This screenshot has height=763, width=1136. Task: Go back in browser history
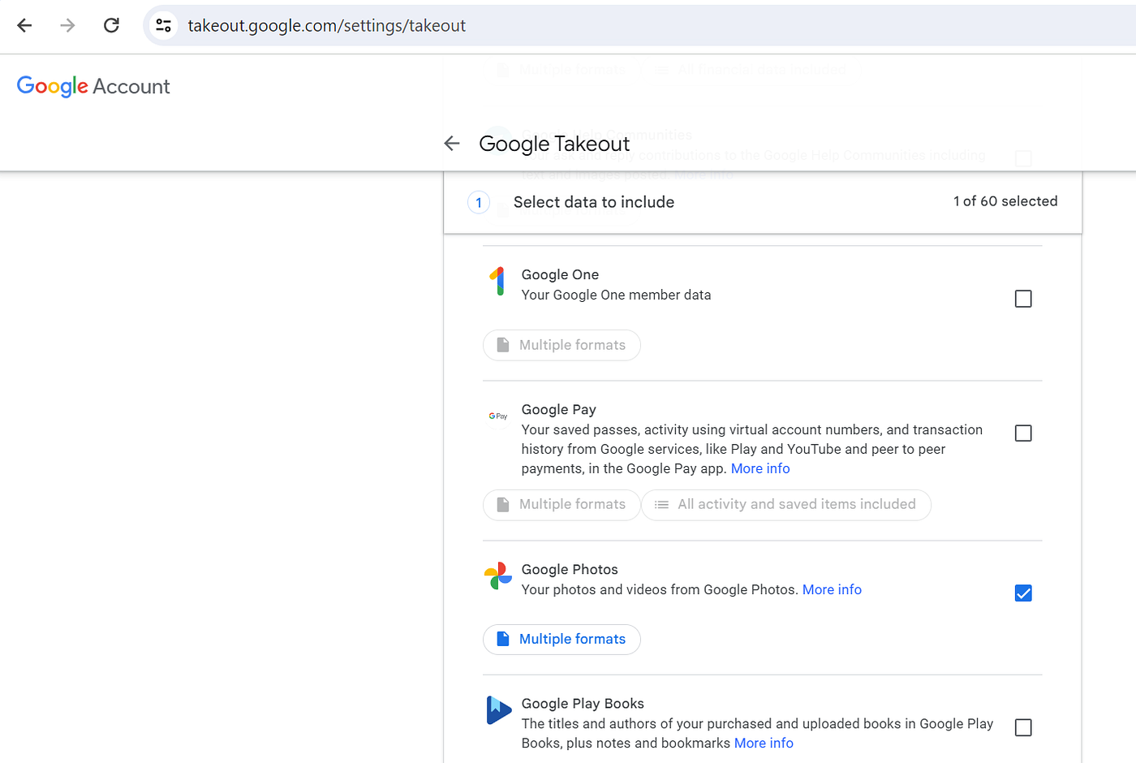coord(24,25)
